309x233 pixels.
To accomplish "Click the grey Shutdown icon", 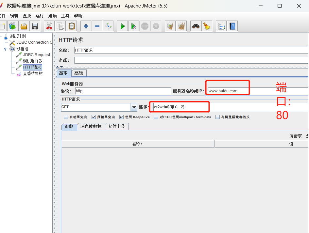I will (156, 26).
